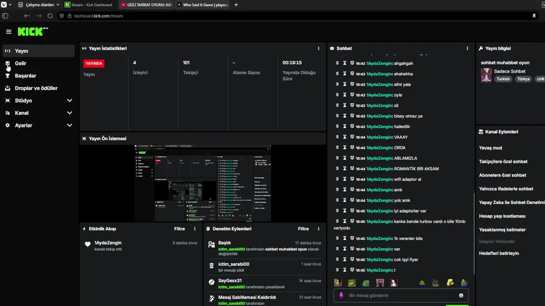Click hourglass timeout icon on 'VAAAY' message
The image size is (545, 306).
345,137
